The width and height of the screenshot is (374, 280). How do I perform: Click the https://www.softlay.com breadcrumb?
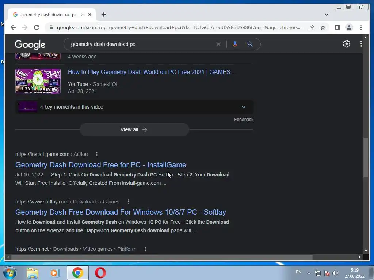point(42,202)
